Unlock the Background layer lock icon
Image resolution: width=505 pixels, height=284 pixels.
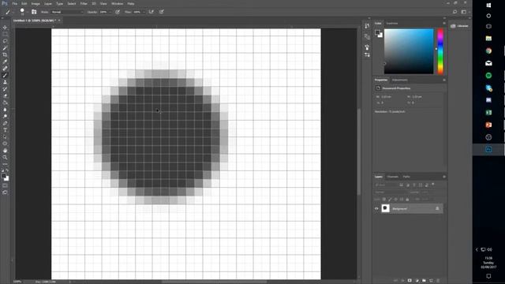437,208
